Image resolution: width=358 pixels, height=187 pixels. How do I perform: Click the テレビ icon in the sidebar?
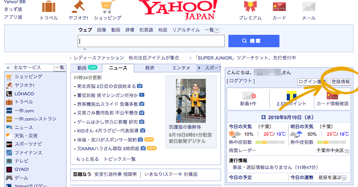[9, 161]
